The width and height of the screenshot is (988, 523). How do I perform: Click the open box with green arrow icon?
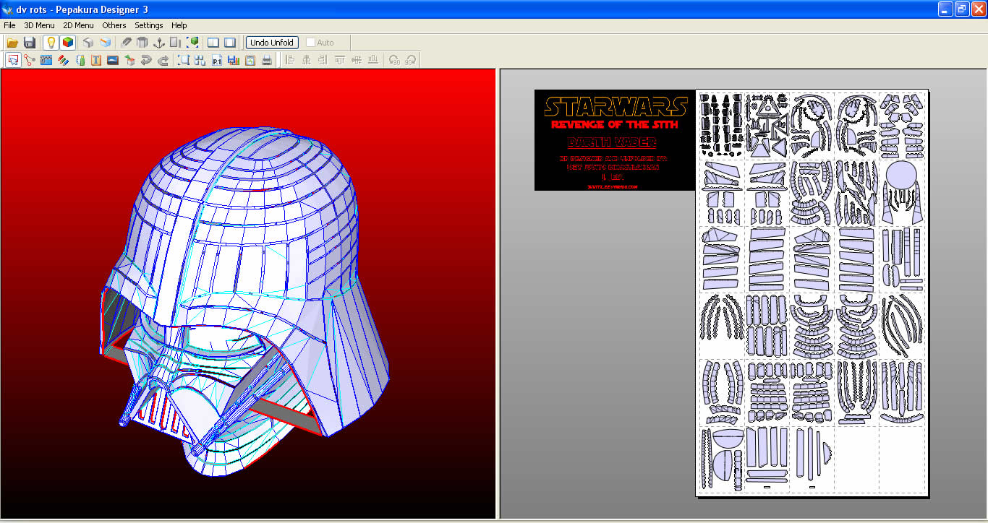(x=129, y=60)
